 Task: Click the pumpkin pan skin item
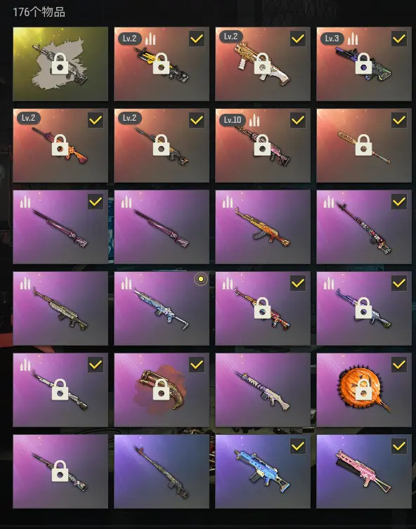coord(364,390)
